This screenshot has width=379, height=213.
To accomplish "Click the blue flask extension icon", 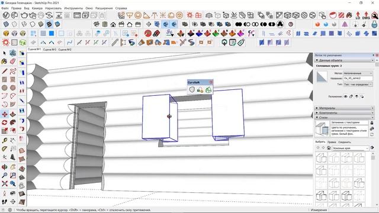I will coord(374,24).
